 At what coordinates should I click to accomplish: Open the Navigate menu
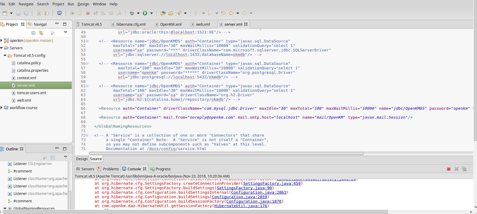[x=26, y=4]
